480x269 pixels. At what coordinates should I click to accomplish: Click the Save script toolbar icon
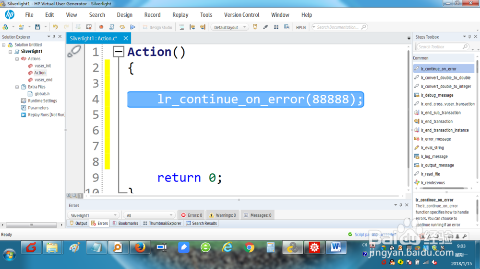pyautogui.click(x=37, y=27)
